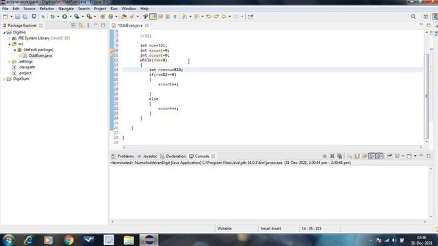This screenshot has width=438, height=246.
Task: Expand the JRE System Library node
Action: pos(9,38)
